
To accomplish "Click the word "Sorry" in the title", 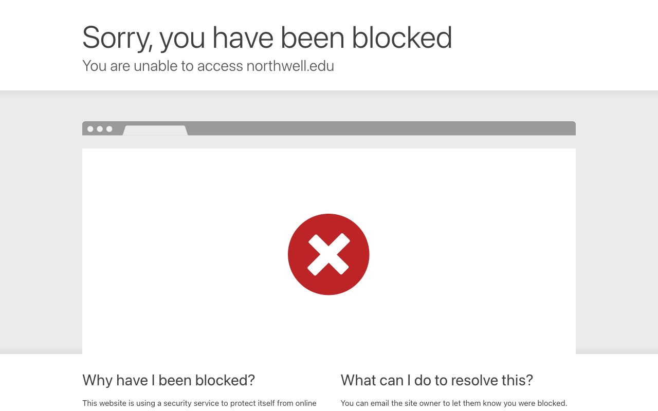I will click(117, 38).
